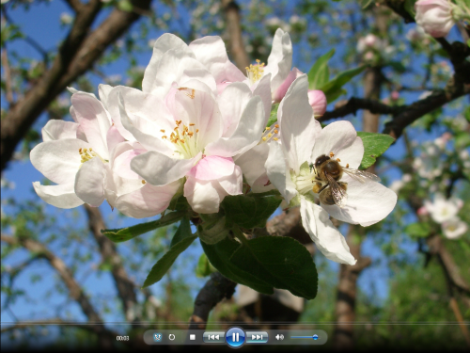Mute the sound via speaker icon

[x=279, y=337]
